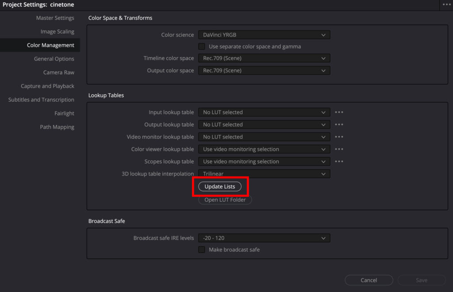Open ellipsis menu for Scopes lookup table

339,162
